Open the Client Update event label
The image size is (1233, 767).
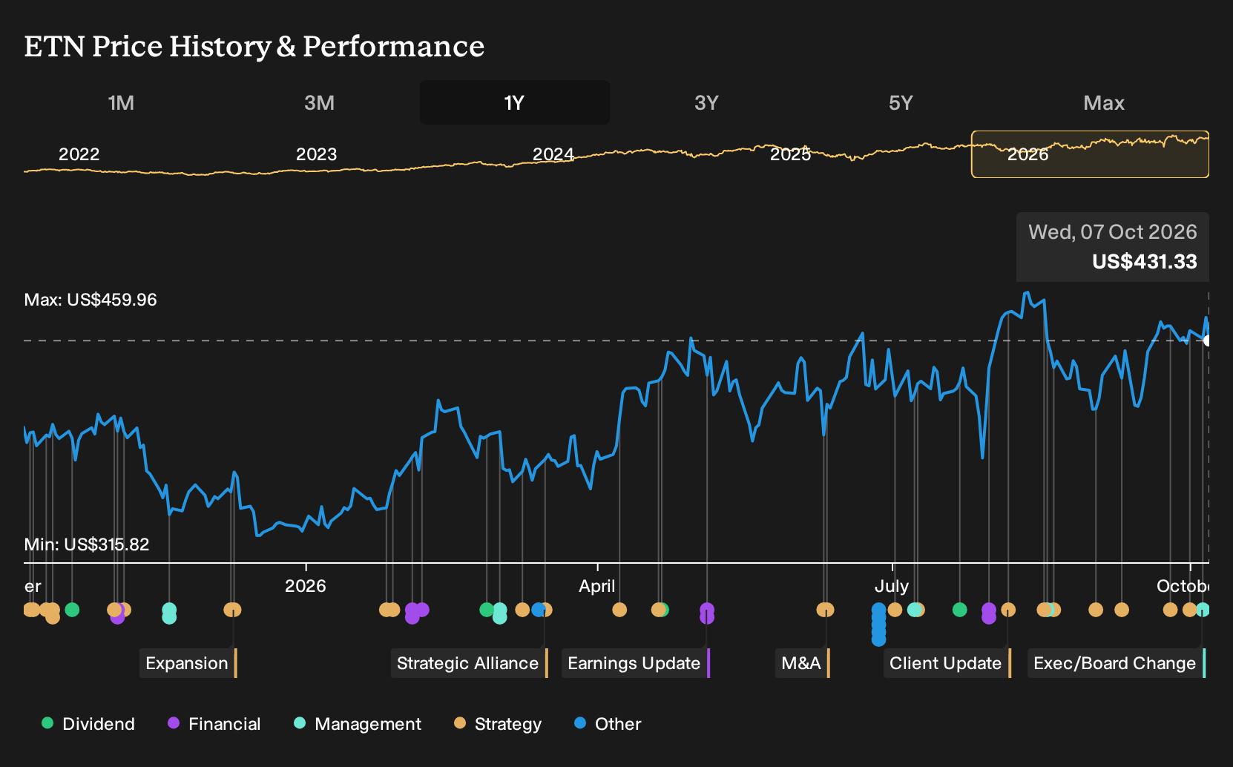pos(947,663)
